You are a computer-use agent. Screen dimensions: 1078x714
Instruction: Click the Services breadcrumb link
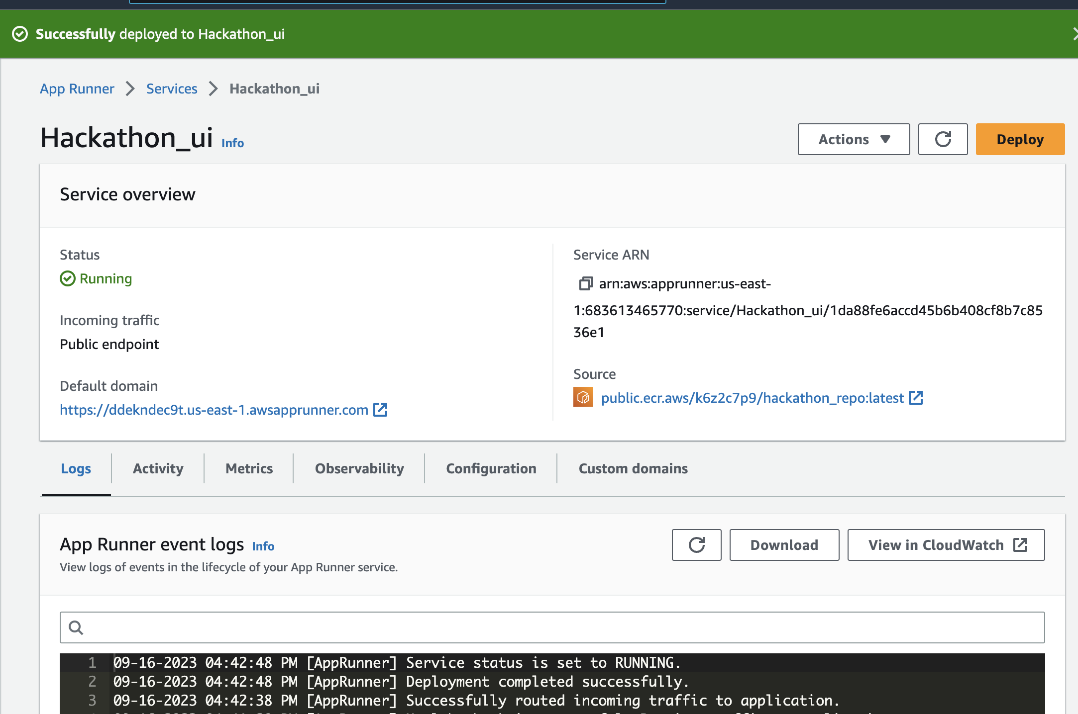click(x=172, y=89)
